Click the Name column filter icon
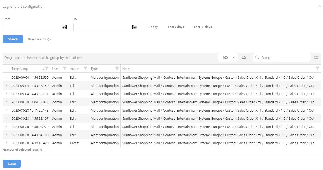The width and height of the screenshot is (323, 170). (x=317, y=69)
